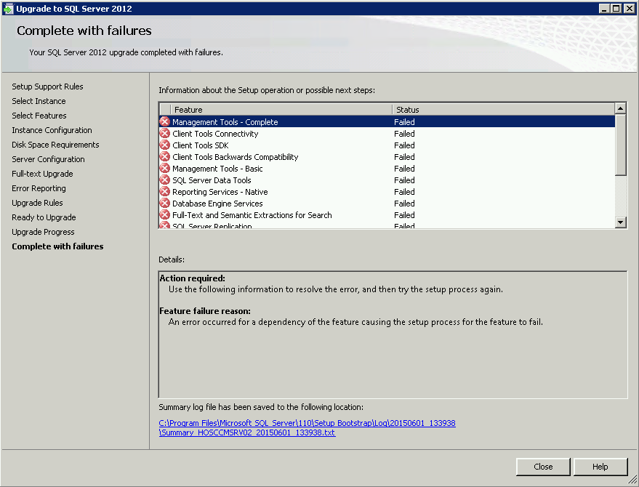Click the red icon beside Database Engine Services
The width and height of the screenshot is (639, 487).
164,204
